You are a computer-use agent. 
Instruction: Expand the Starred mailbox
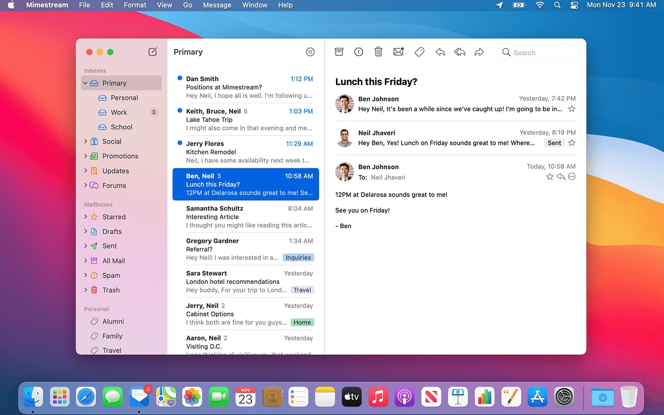[85, 217]
